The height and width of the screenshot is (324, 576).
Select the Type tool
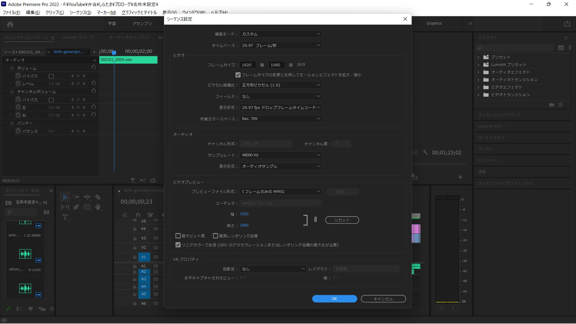[65, 217]
